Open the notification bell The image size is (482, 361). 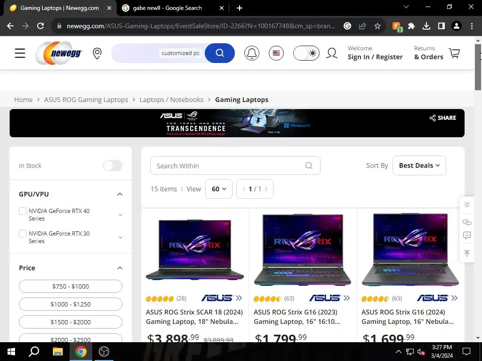click(x=252, y=53)
